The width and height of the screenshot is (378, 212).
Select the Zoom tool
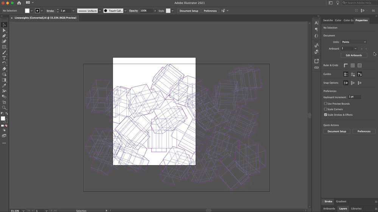(x=4, y=108)
